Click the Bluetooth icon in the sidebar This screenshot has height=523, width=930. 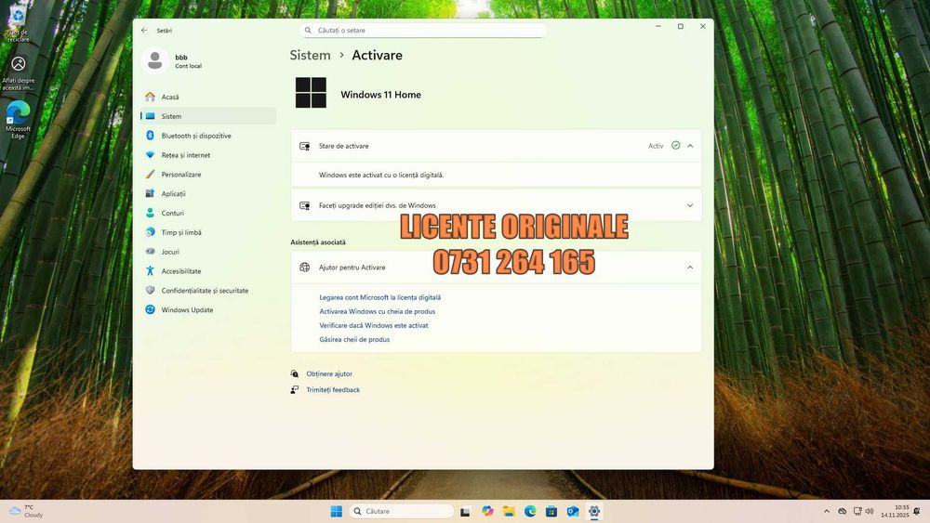150,136
